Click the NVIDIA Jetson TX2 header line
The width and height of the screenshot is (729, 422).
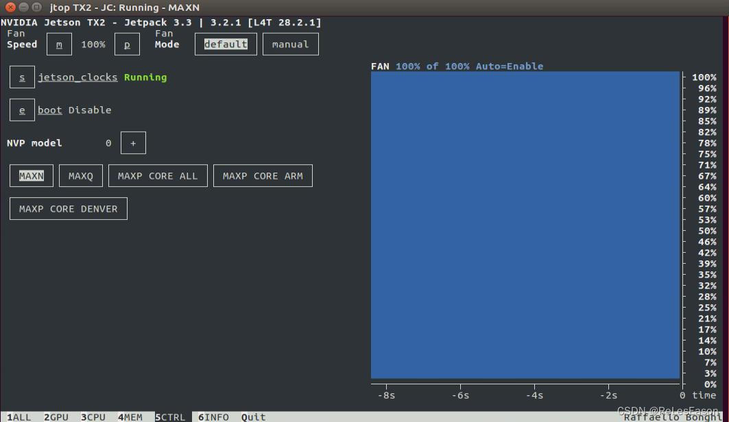pos(161,23)
